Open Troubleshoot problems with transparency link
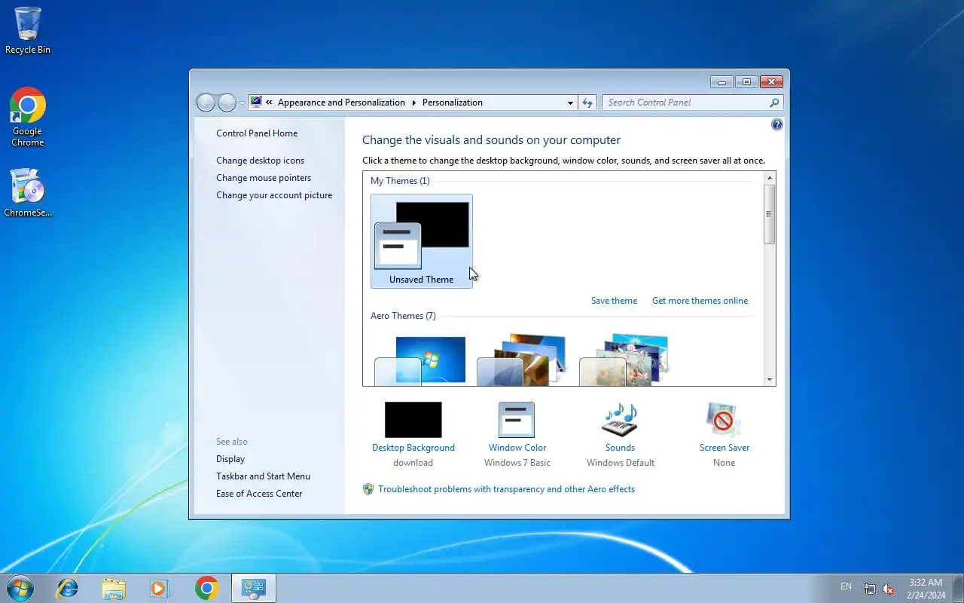The height and width of the screenshot is (603, 964). [x=506, y=489]
